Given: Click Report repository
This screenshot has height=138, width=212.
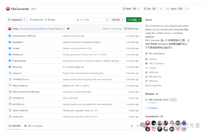Looking at the screenshot, I should click(153, 86).
